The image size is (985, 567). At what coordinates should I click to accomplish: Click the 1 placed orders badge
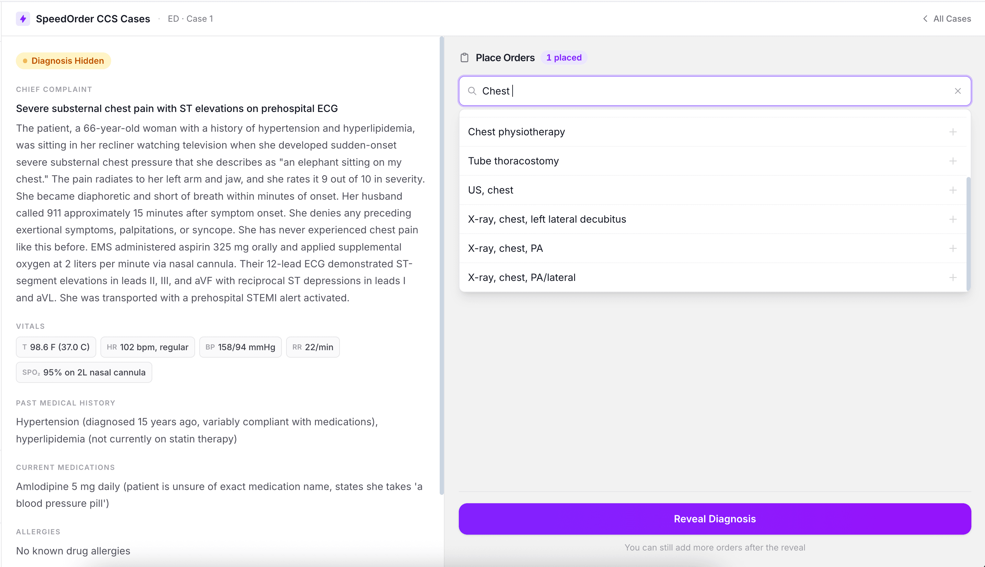pos(564,58)
